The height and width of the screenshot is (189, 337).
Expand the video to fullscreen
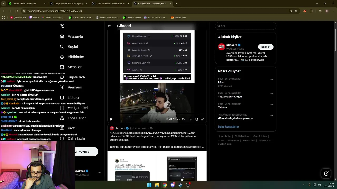pyautogui.click(x=203, y=119)
